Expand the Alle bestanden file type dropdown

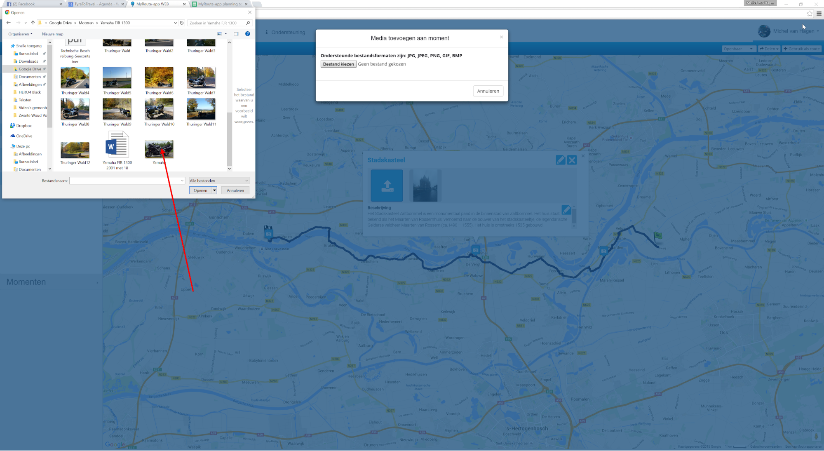[x=219, y=181]
